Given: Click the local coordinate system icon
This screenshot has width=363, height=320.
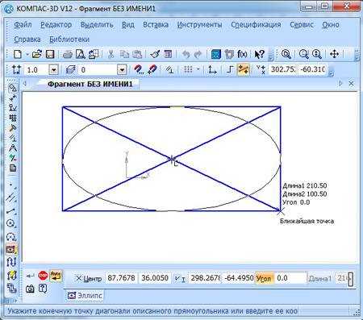Looking at the screenshot, I should tap(212, 69).
